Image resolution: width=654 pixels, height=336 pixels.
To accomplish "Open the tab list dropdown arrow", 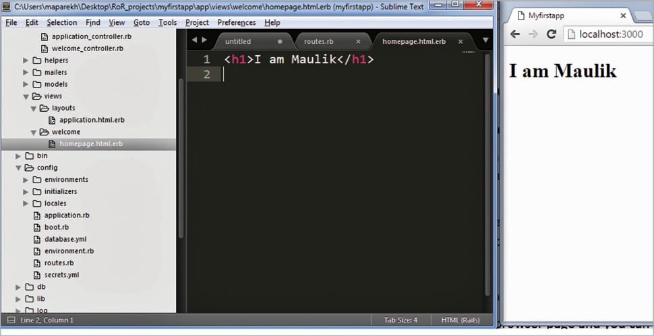I will [x=485, y=41].
